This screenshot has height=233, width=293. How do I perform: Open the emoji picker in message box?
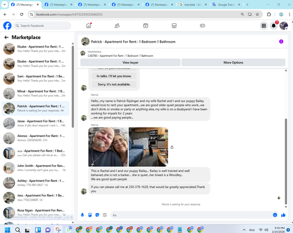point(275,215)
